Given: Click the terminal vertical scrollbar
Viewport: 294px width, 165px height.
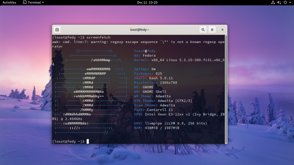Looking at the screenshot, I should click(226, 89).
